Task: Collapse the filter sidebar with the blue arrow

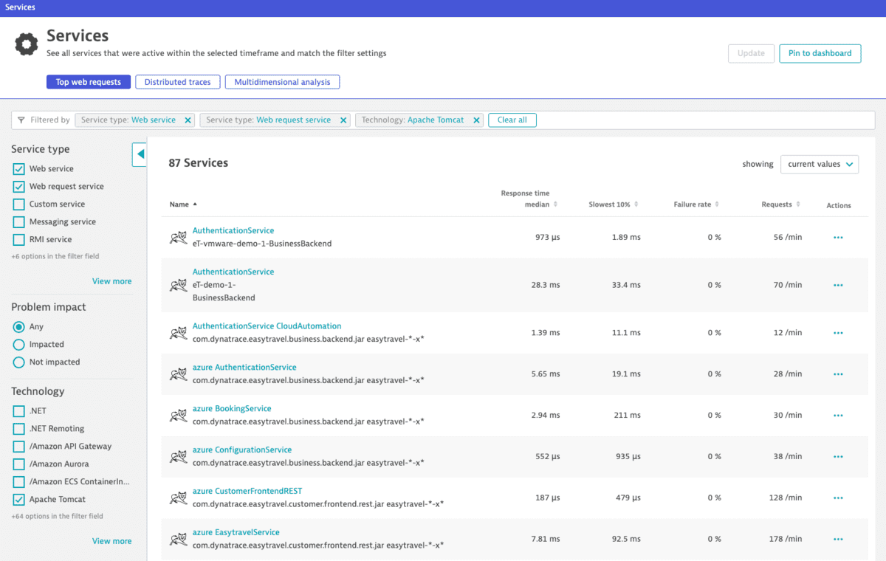Action: pyautogui.click(x=140, y=154)
